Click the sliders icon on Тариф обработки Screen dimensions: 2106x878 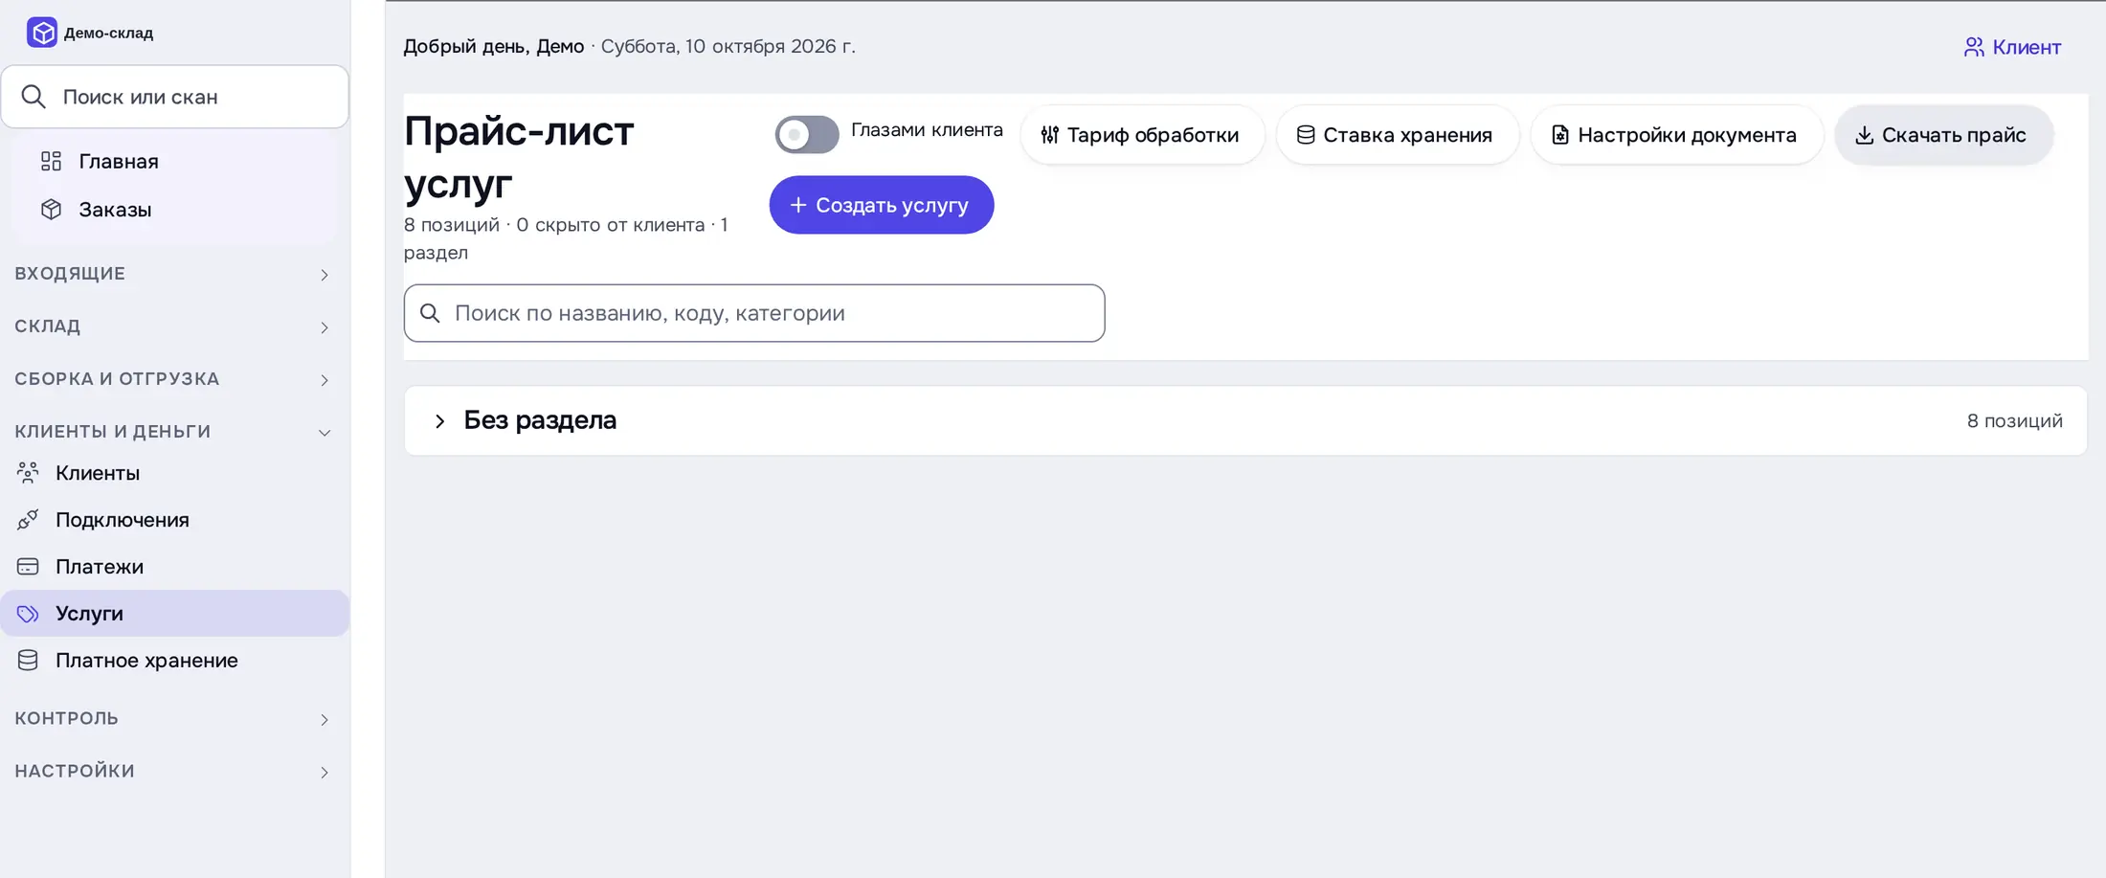pos(1050,135)
